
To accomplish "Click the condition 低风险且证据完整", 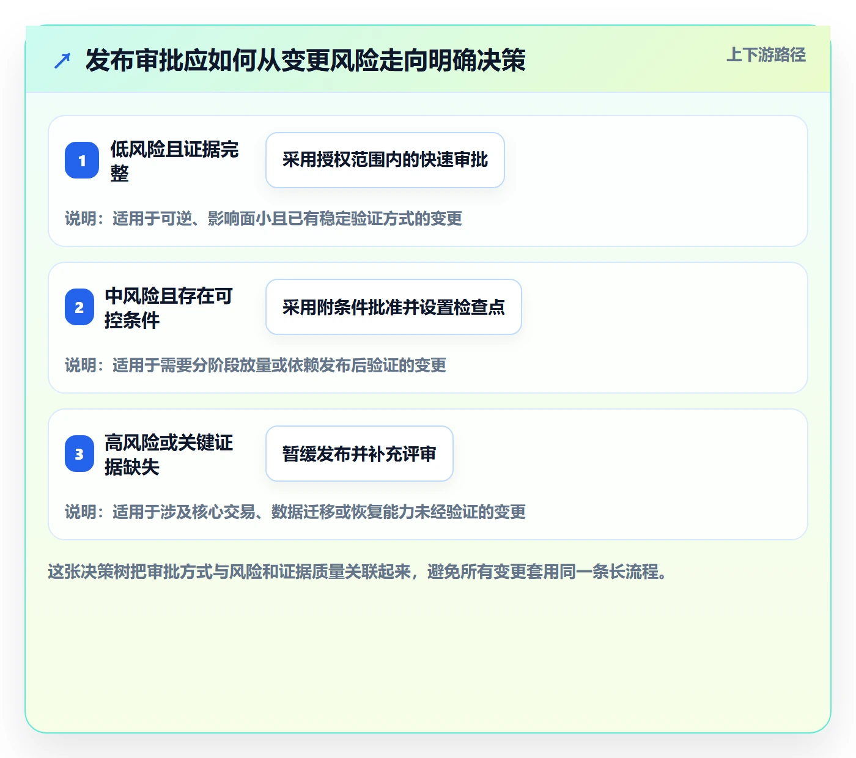I will pyautogui.click(x=174, y=161).
